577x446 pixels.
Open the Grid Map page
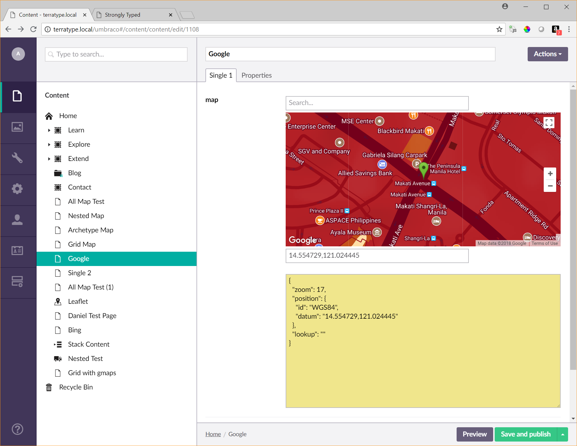(x=82, y=244)
